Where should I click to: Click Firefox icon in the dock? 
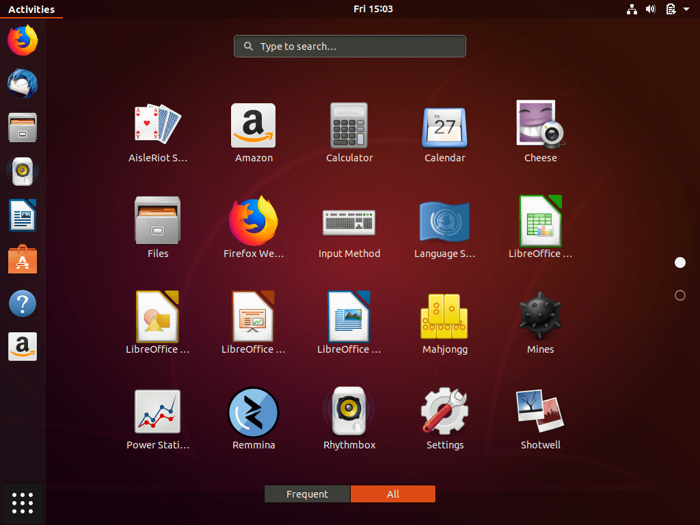pos(23,40)
